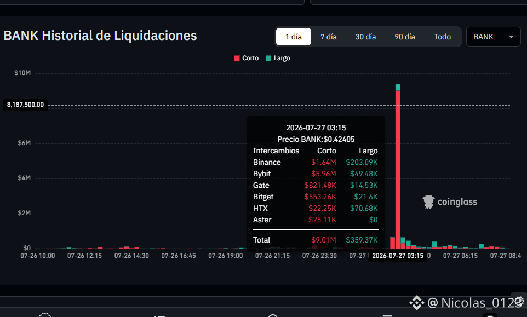Click the Bitget row name in tooltip
Screen dimensions: 527x317
pyautogui.click(x=263, y=197)
